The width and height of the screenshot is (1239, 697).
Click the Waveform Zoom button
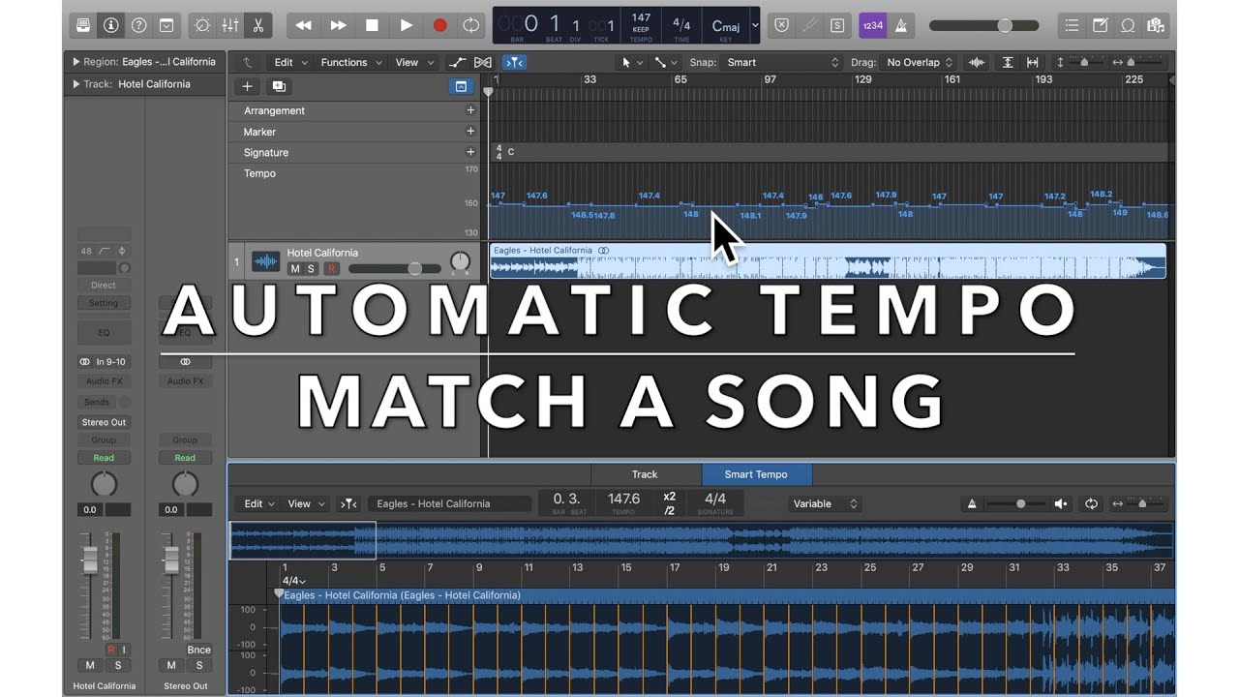tap(977, 62)
